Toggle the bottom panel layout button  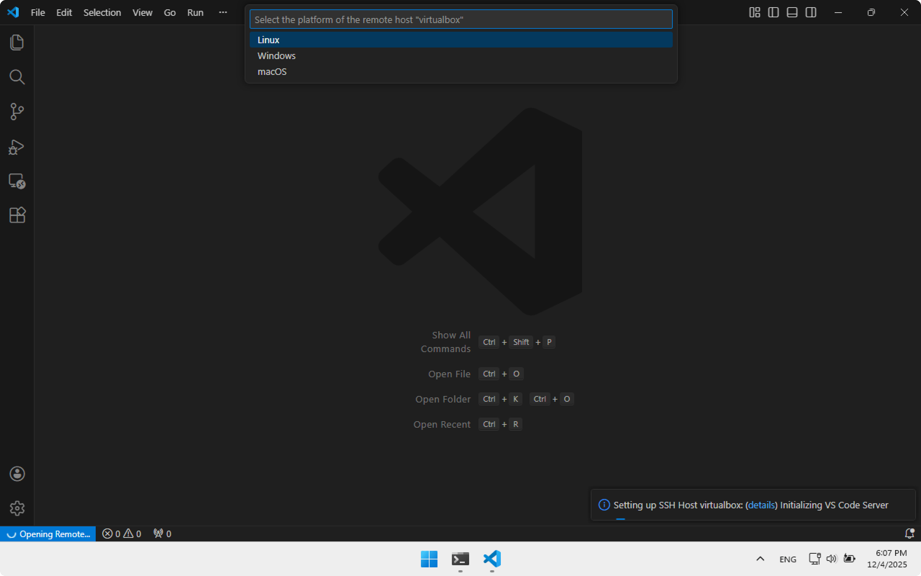792,13
